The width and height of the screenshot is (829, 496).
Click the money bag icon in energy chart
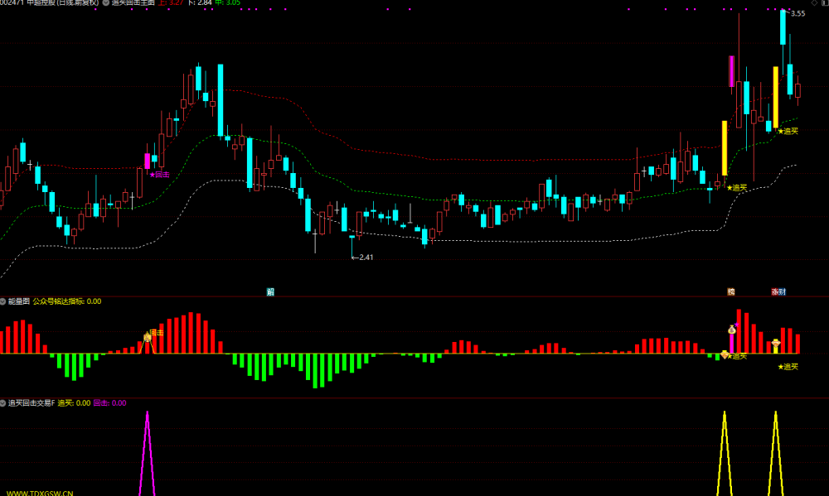pos(732,330)
